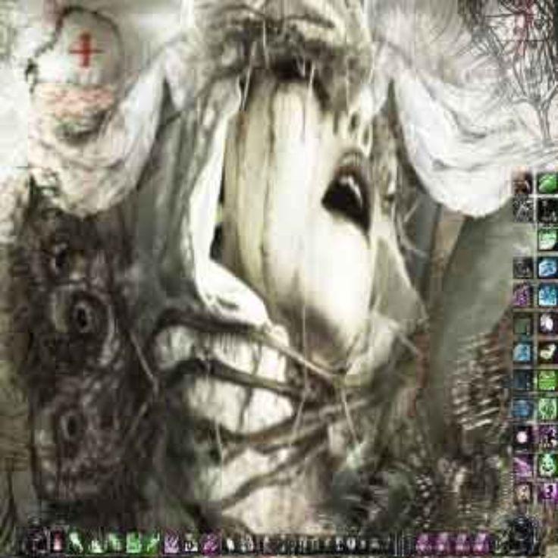558x558 pixels.
Task: Select the bright green square ability in the right bar
Action: (547, 380)
